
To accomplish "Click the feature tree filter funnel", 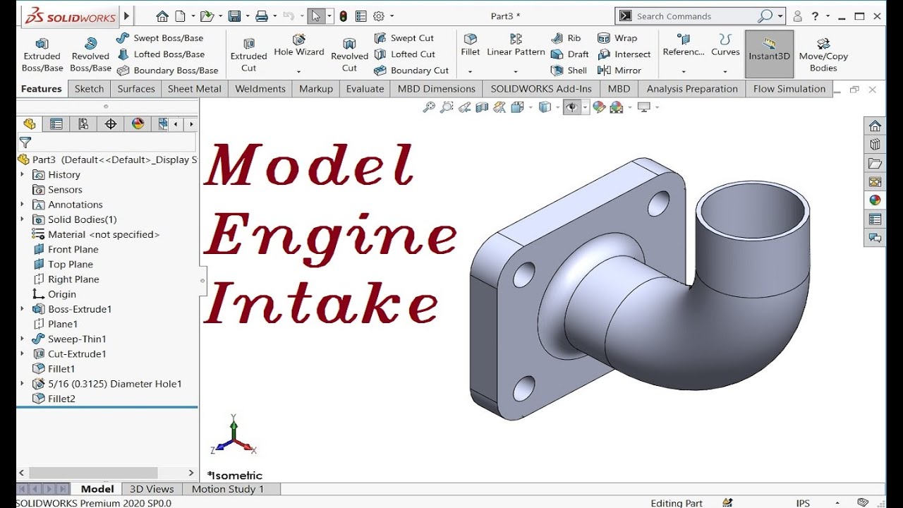I will [25, 143].
